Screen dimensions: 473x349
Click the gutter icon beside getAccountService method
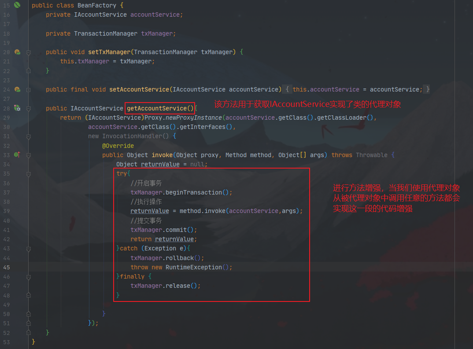point(17,108)
